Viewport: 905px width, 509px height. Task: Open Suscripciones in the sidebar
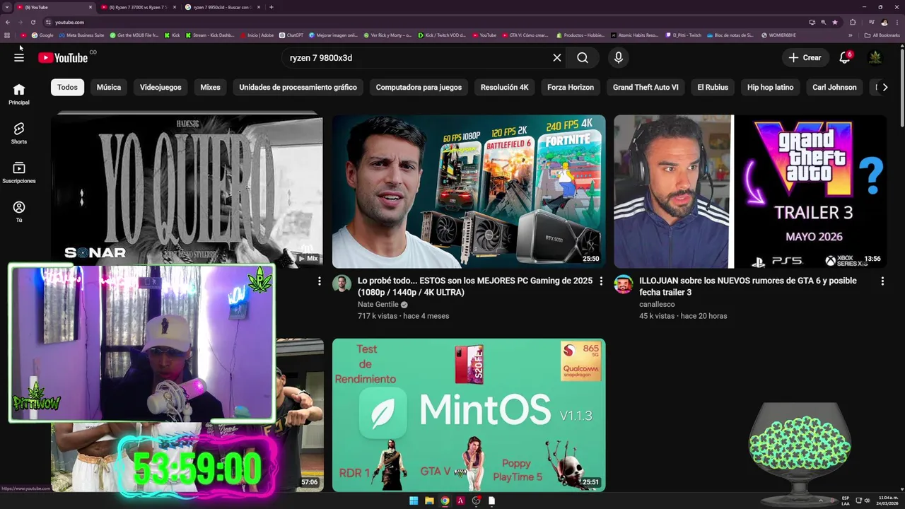19,172
